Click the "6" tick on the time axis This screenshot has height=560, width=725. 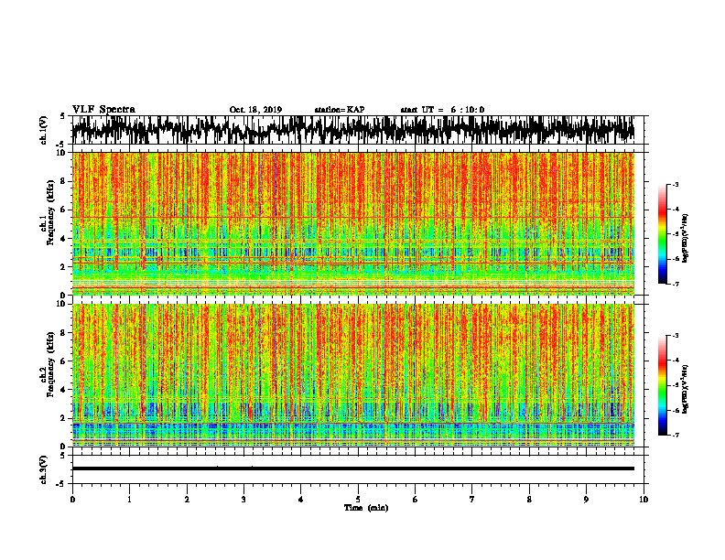[416, 500]
